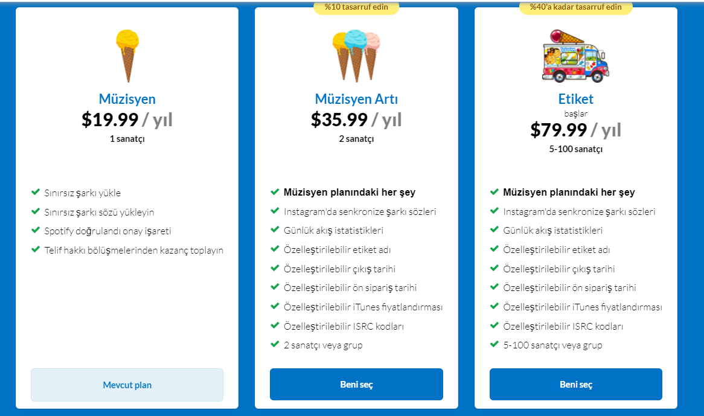
Task: Open the Müzisyen Artı plan title
Action: [x=356, y=99]
